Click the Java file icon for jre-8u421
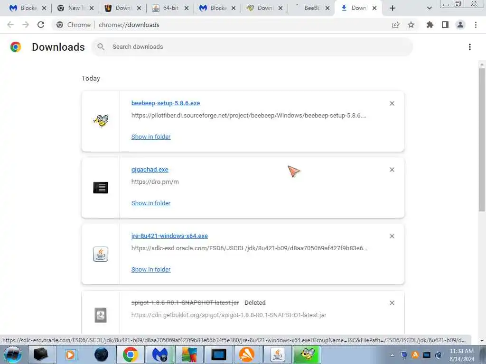The width and height of the screenshot is (486, 364). click(101, 254)
